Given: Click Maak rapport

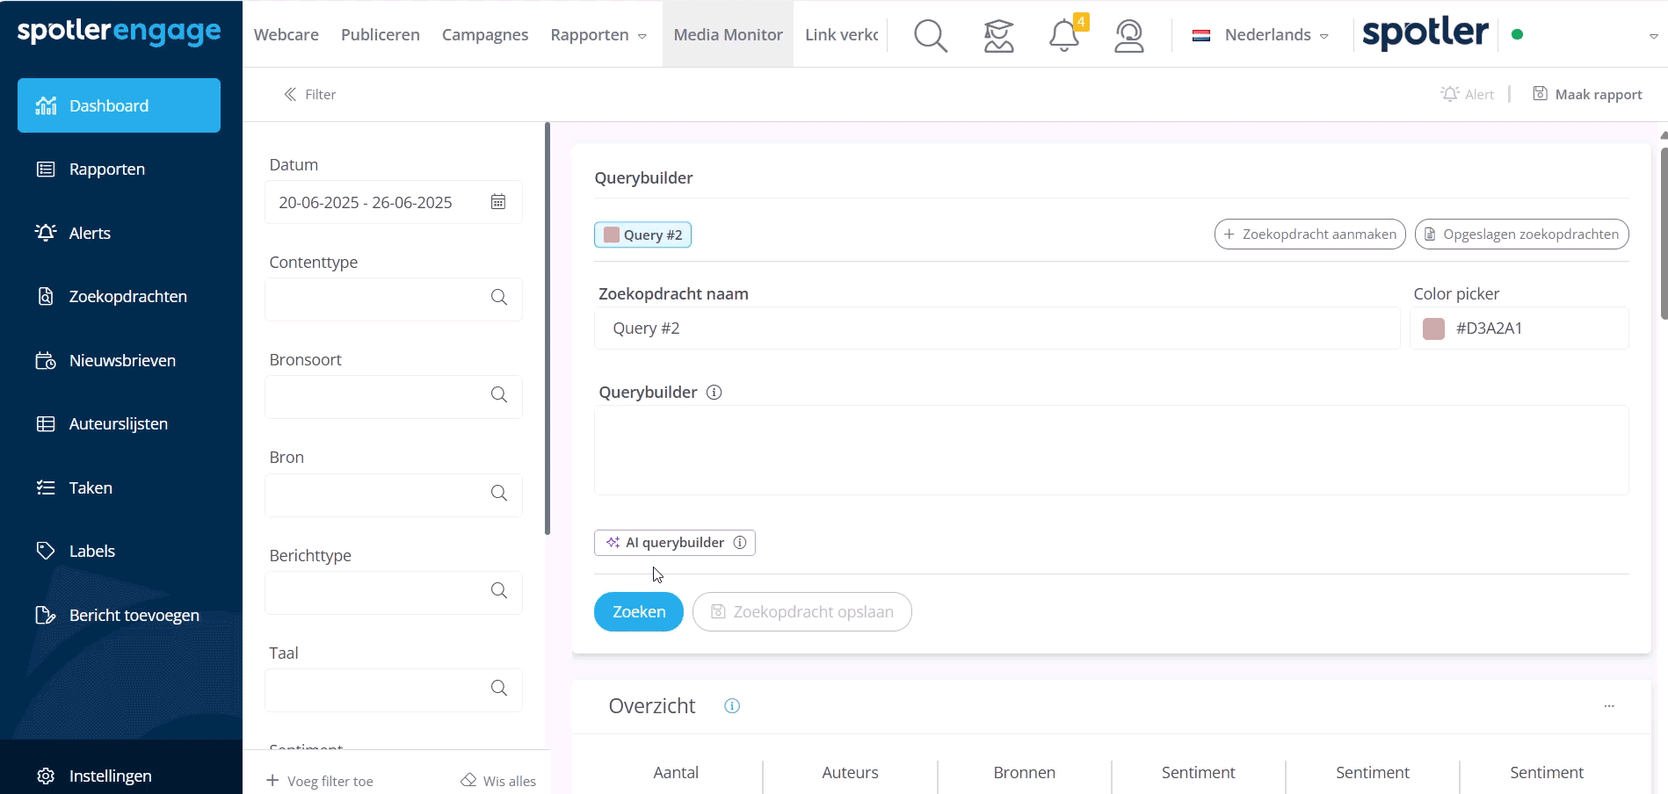Looking at the screenshot, I should tap(1587, 94).
